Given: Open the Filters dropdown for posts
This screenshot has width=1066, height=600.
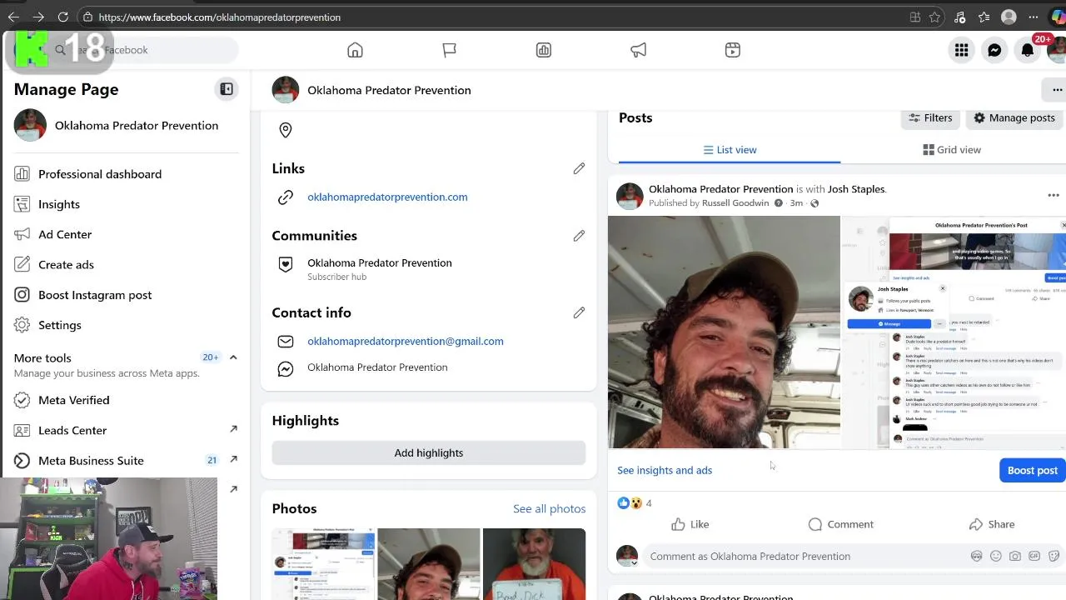Looking at the screenshot, I should point(930,117).
